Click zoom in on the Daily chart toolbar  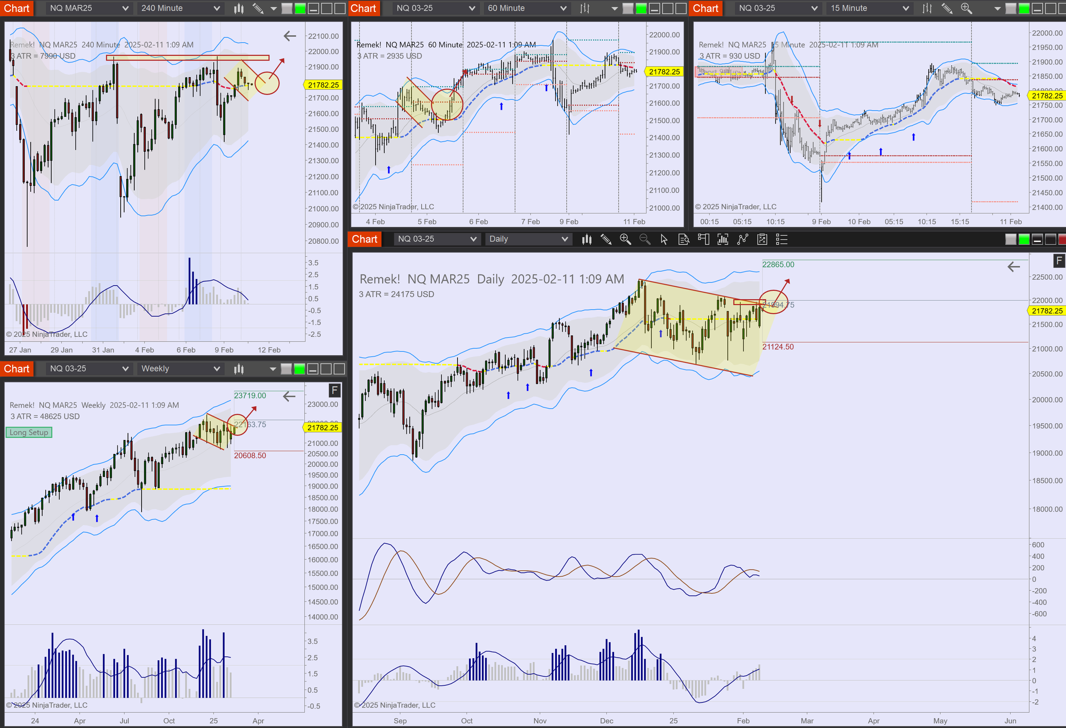(x=625, y=239)
